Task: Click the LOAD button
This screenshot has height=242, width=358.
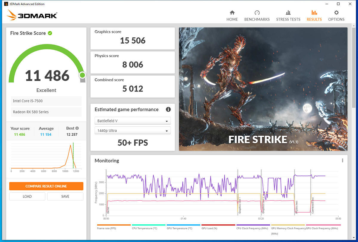Action: (27, 196)
